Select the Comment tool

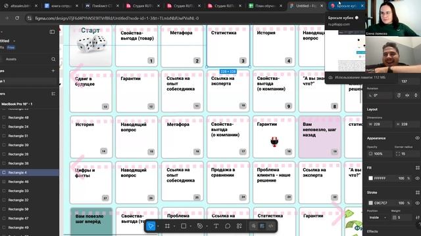[228, 226]
